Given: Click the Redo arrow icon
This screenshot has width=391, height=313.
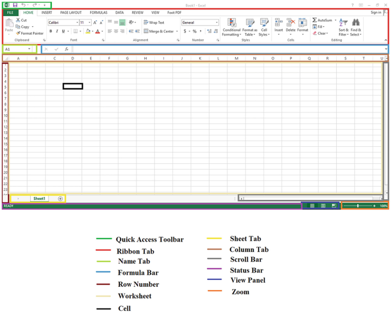Looking at the screenshot, I should pos(35,5).
